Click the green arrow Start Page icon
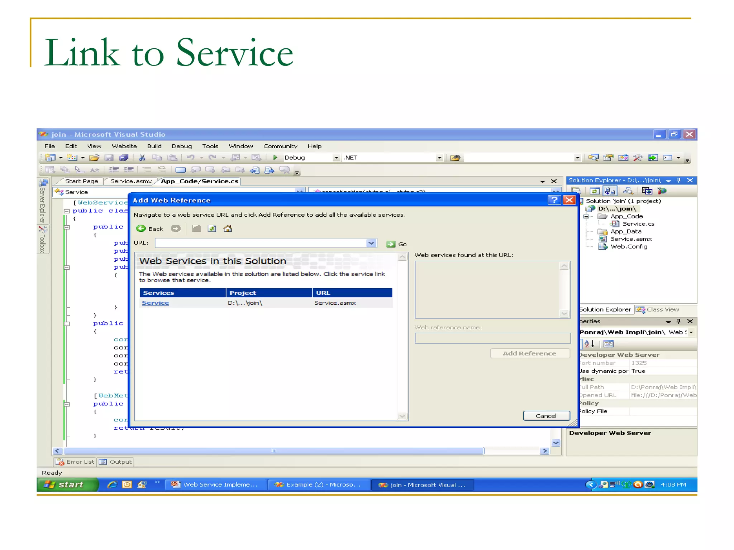Screen dimensions: 734x550 click(653, 158)
